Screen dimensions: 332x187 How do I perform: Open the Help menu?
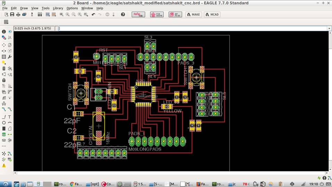[100, 8]
